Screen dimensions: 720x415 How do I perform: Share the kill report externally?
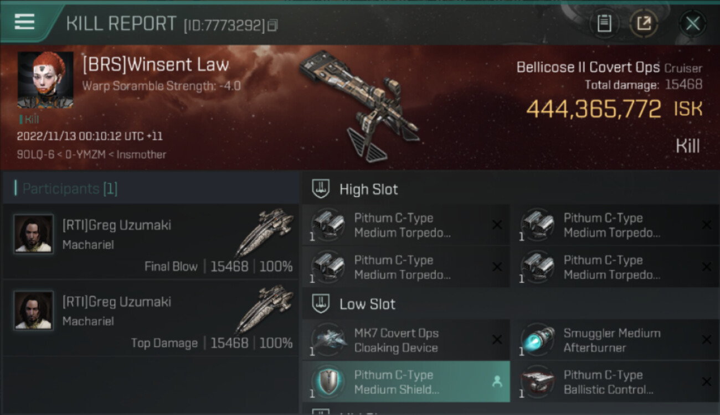(x=644, y=23)
